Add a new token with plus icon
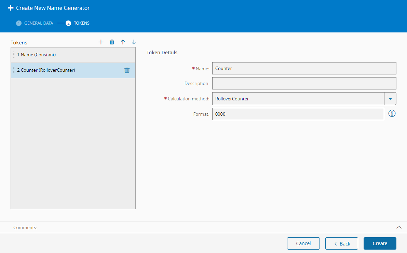Image resolution: width=407 pixels, height=253 pixels. click(101, 42)
